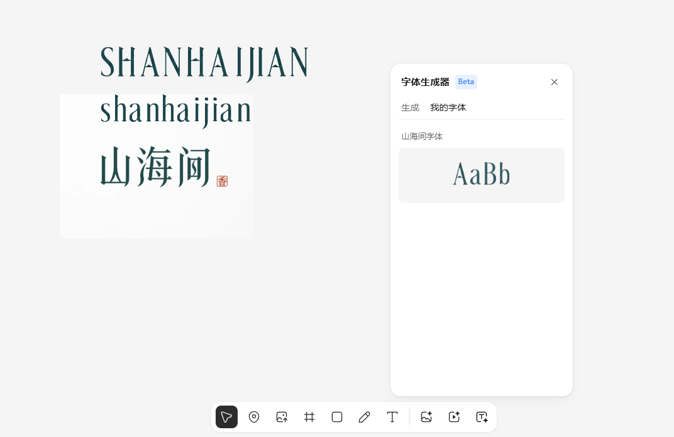Open the image upload tool
Viewport: 674px width, 437px height.
click(x=282, y=417)
